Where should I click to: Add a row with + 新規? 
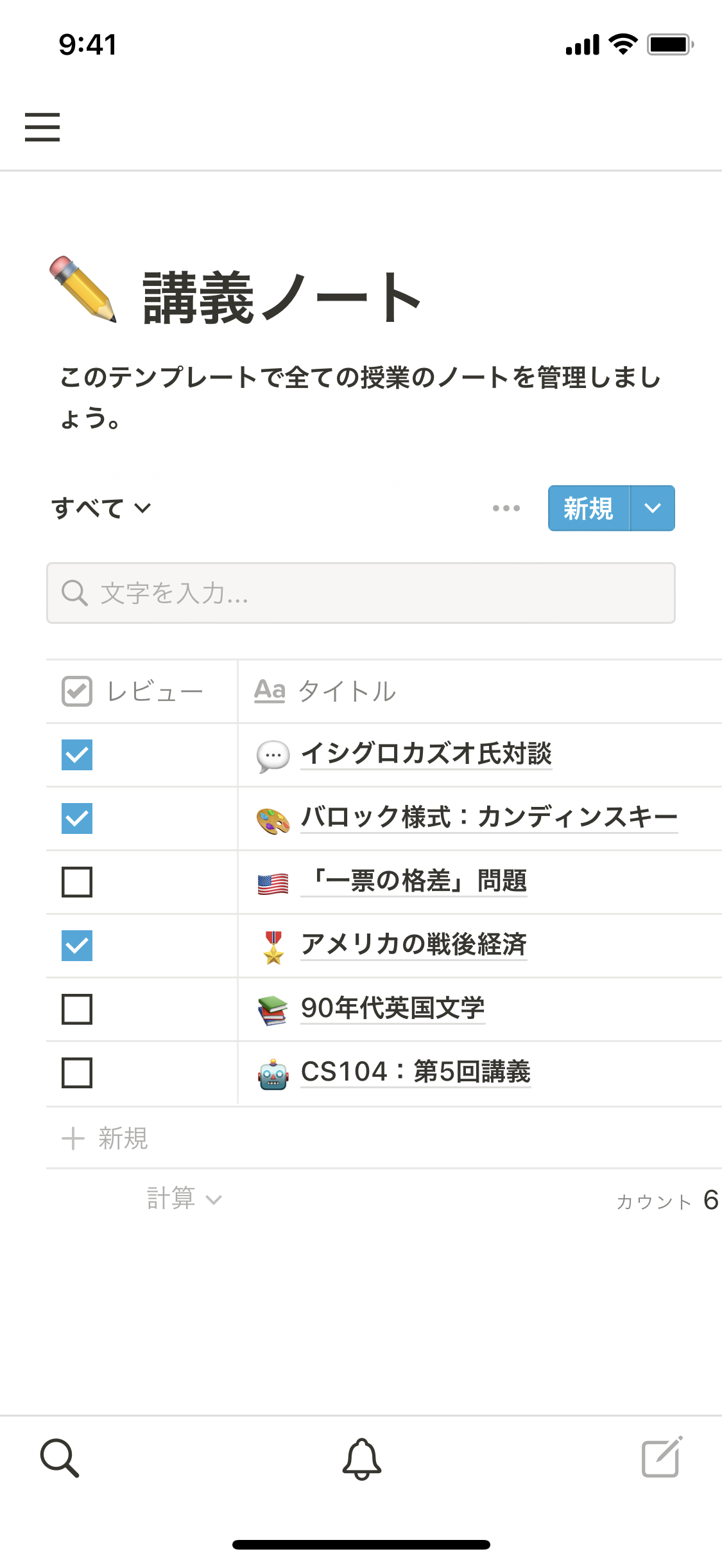(106, 1138)
